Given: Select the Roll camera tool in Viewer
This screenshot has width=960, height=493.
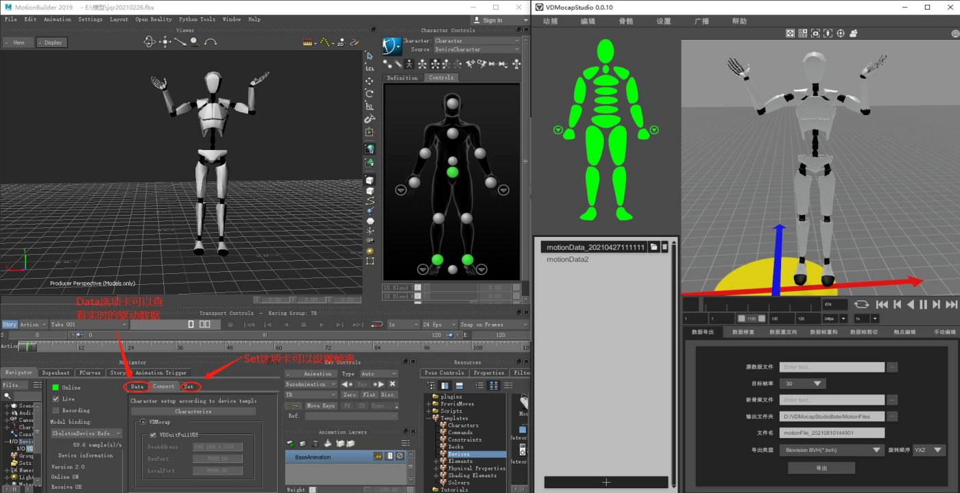Looking at the screenshot, I should point(211,42).
